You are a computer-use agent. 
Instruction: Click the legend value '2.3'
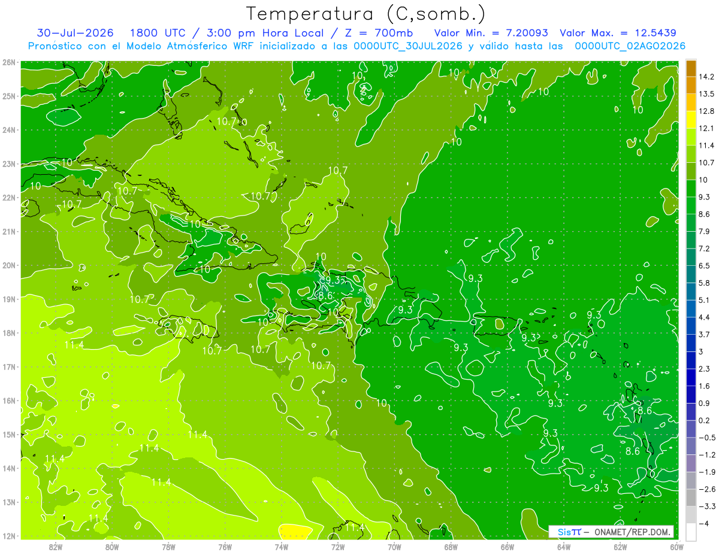click(704, 368)
